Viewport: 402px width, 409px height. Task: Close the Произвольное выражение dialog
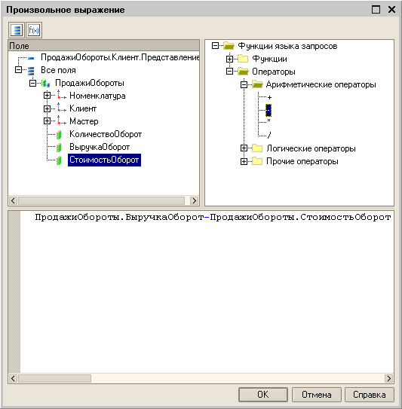(x=391, y=10)
